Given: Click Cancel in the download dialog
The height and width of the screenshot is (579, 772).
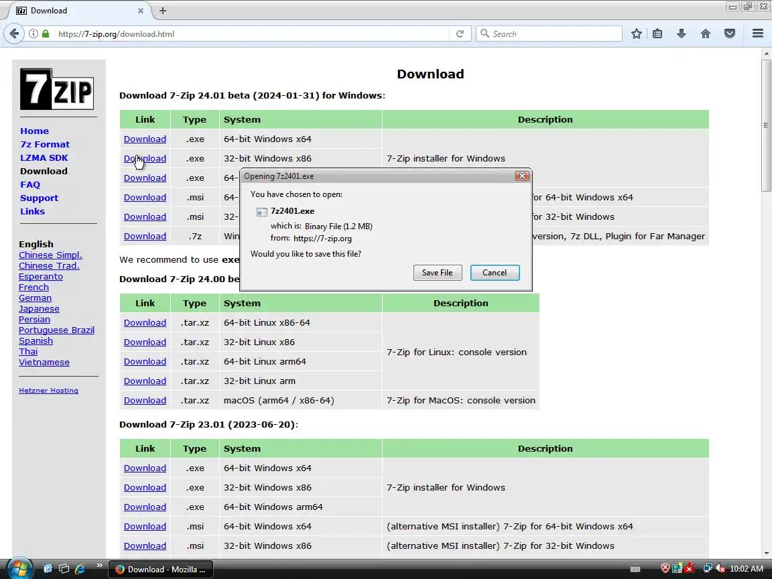Looking at the screenshot, I should tap(495, 273).
